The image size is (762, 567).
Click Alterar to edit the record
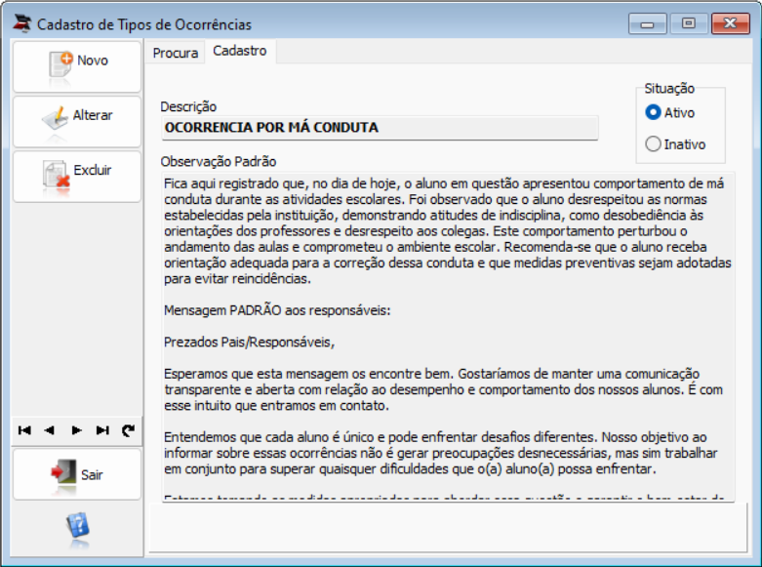77,122
